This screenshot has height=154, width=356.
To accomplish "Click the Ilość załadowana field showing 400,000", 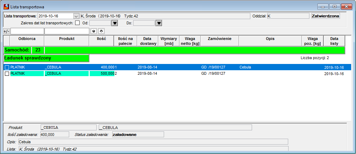I will (55, 135).
